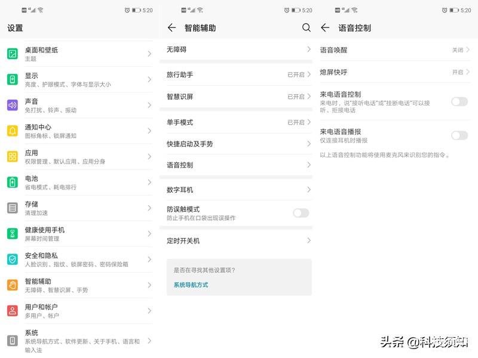This screenshot has height=358, width=478.
Task: Tap the 桌面和壁纸 wallpaper icon
Action: click(x=13, y=54)
